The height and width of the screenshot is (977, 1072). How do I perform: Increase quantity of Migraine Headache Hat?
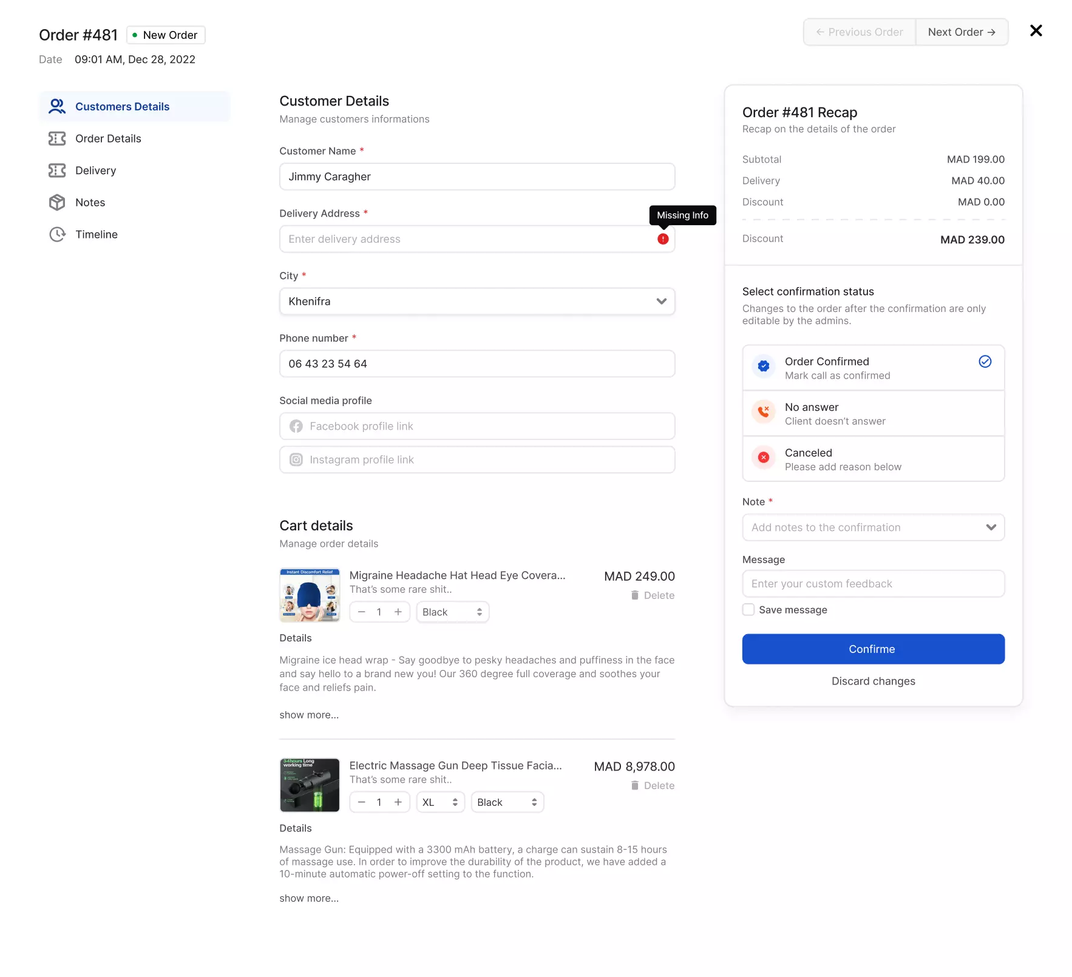coord(398,612)
